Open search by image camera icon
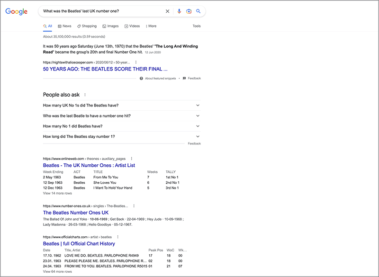 (189, 11)
